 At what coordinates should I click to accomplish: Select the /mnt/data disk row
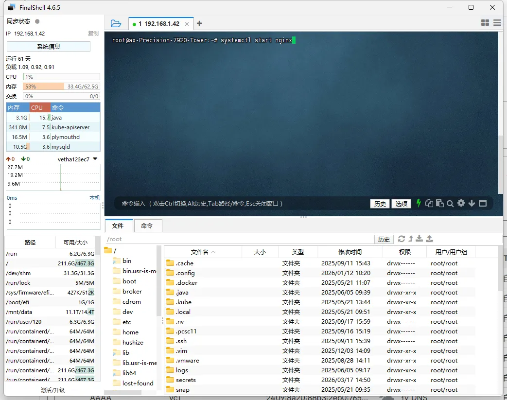point(50,312)
